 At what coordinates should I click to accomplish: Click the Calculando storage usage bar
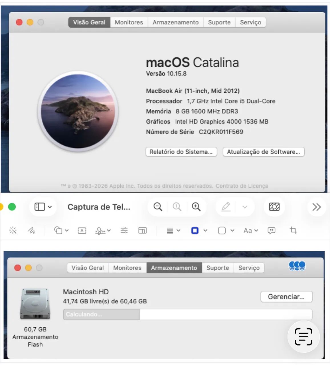point(188,314)
